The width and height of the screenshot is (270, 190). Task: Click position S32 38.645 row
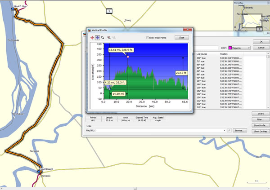pos(231,91)
